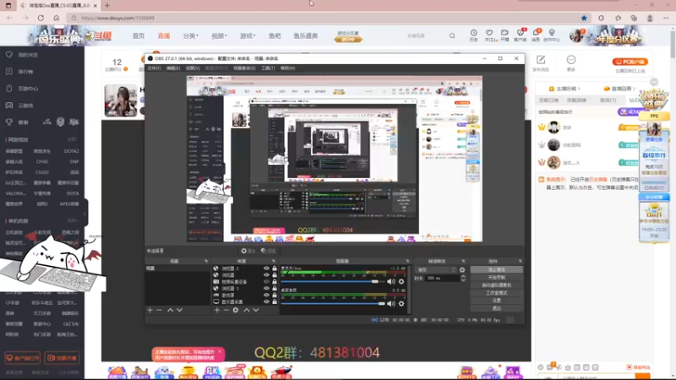Screen dimensions: 676x380
Task: Click the edit post pencil icon beside OBS window
Action: pos(541,59)
